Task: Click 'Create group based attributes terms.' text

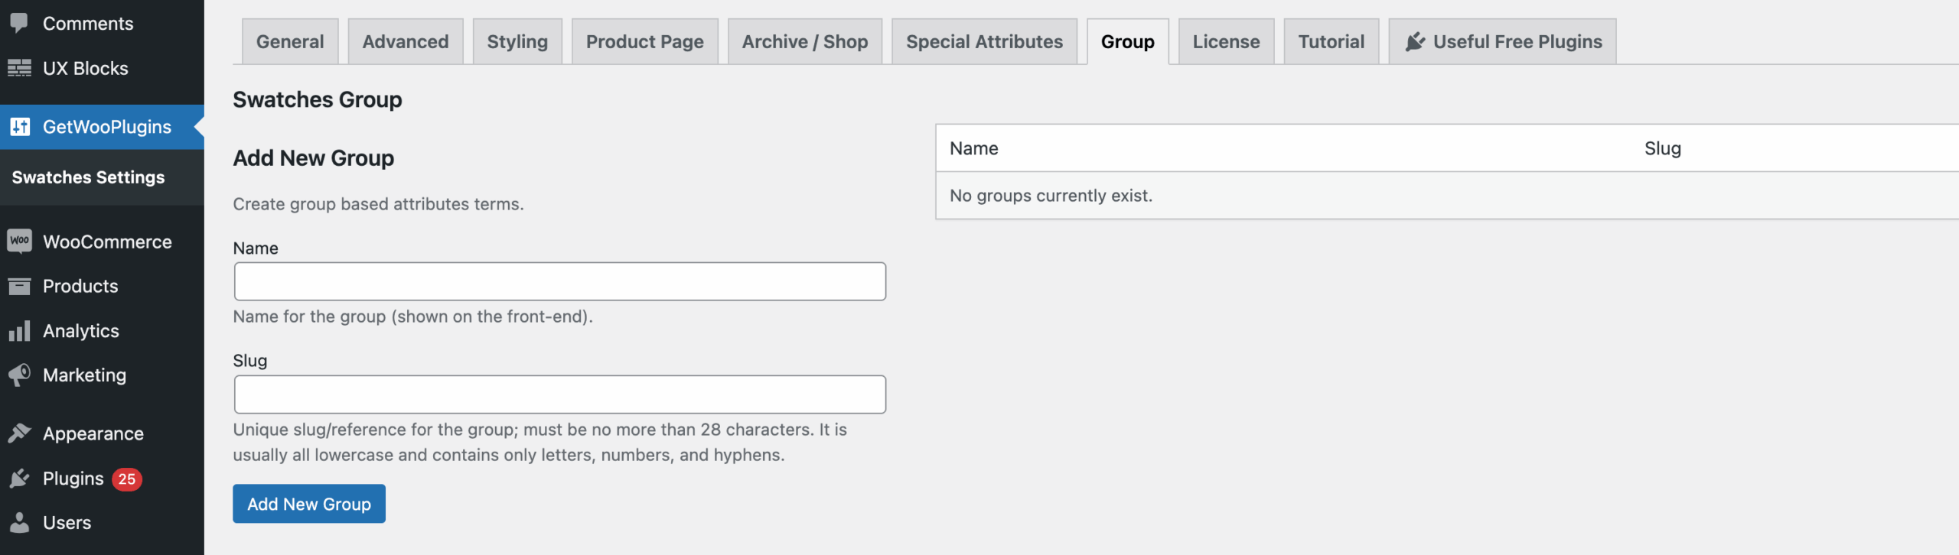Action: [378, 204]
